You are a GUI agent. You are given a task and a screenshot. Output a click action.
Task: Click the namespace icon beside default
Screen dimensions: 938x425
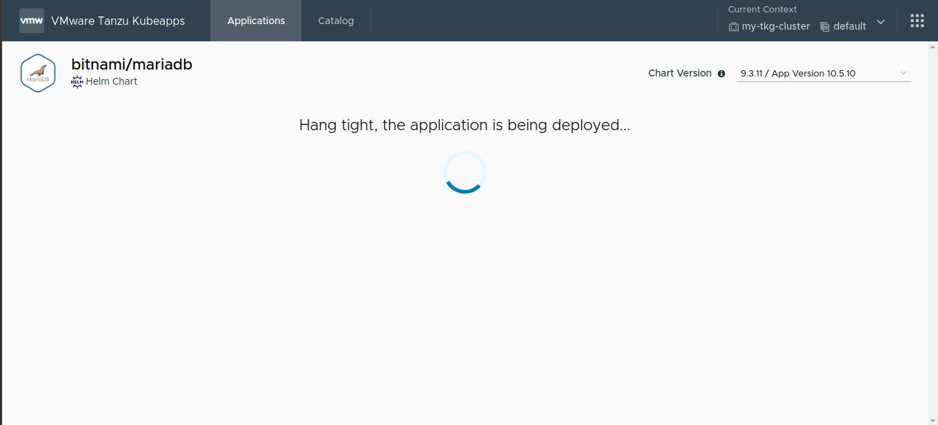825,26
